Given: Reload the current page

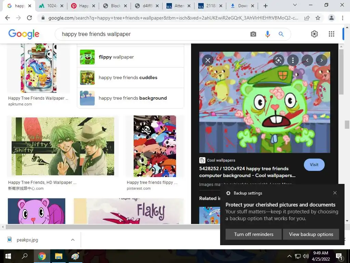Looking at the screenshot, I should 29,18.
